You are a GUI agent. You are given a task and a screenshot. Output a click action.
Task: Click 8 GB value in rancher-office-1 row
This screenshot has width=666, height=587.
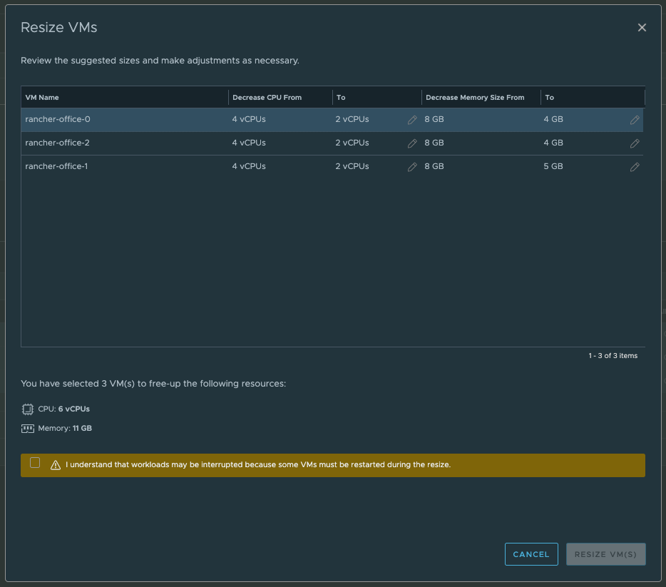(x=434, y=166)
